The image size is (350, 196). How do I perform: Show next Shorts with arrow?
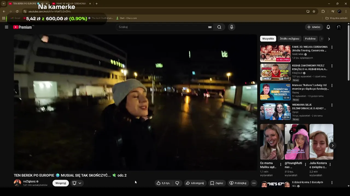[332, 146]
